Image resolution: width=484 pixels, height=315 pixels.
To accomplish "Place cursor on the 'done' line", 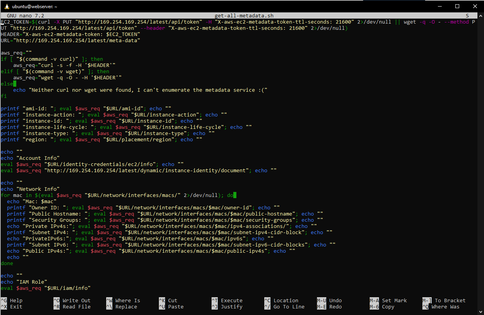I will (7, 264).
